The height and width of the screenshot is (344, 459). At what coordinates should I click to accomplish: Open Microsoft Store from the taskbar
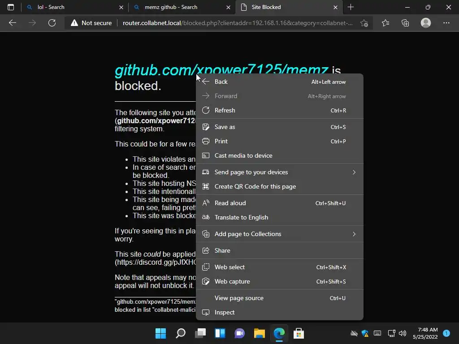(299, 333)
